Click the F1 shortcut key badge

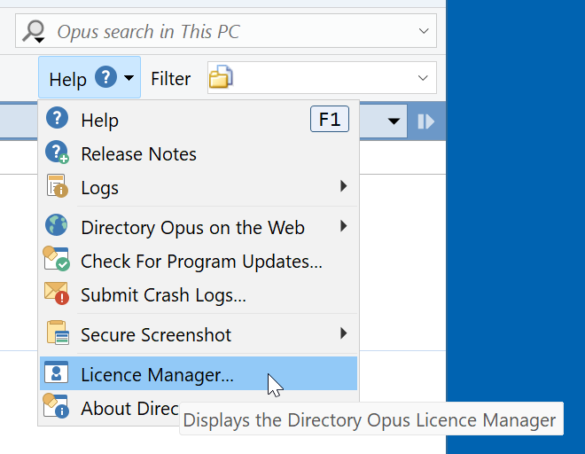coord(330,119)
